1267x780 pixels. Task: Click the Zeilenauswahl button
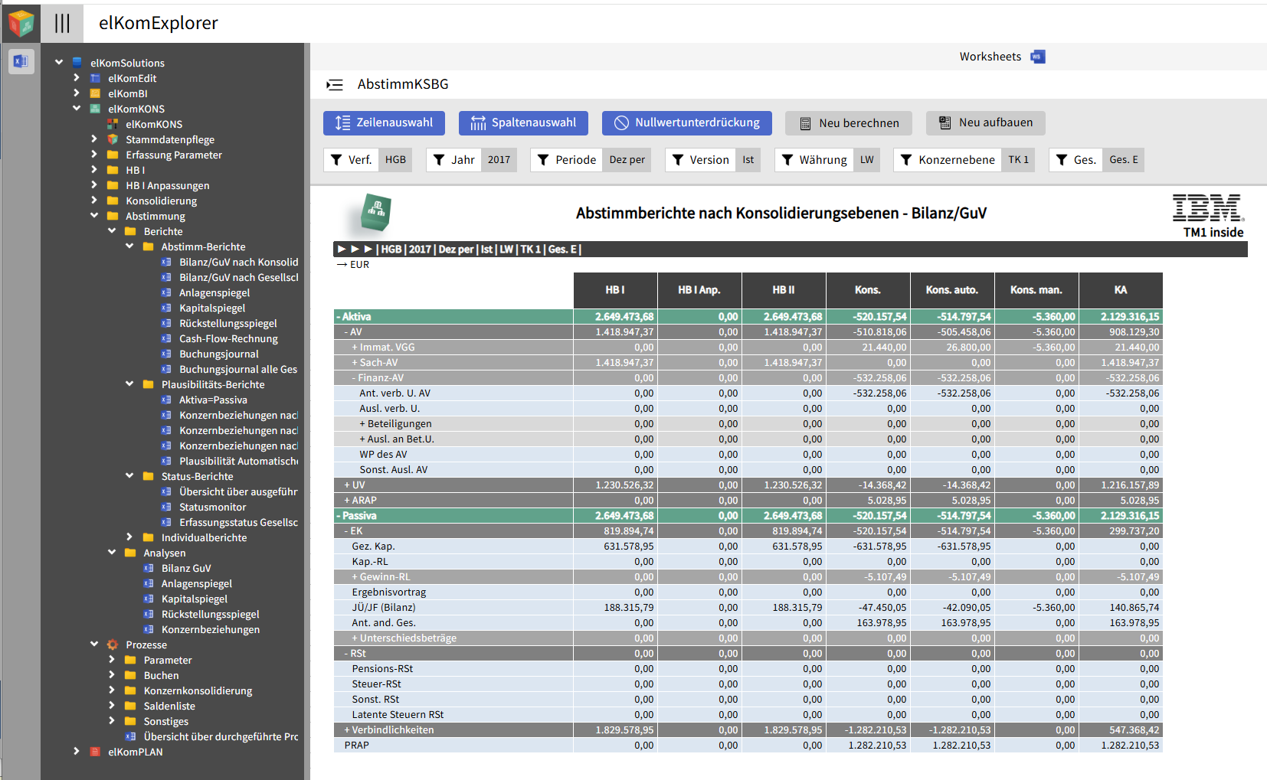tap(385, 123)
